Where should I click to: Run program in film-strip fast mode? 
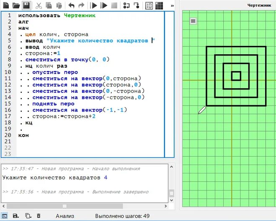point(104,5)
